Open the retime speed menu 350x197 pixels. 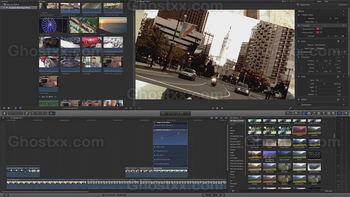click(x=296, y=113)
